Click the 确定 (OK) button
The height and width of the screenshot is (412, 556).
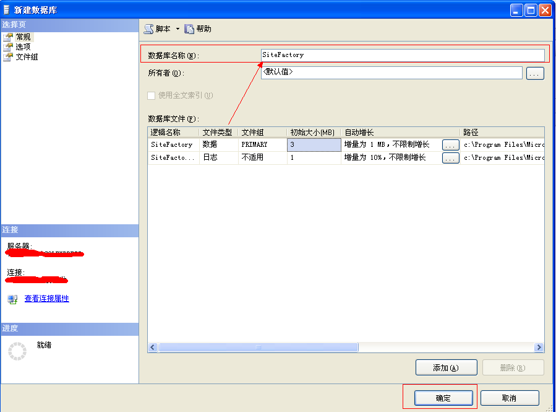(443, 398)
